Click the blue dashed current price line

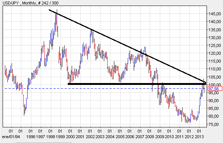105,88
